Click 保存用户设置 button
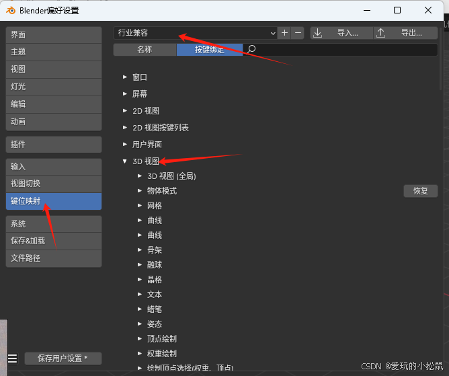449x376 pixels. [63, 359]
